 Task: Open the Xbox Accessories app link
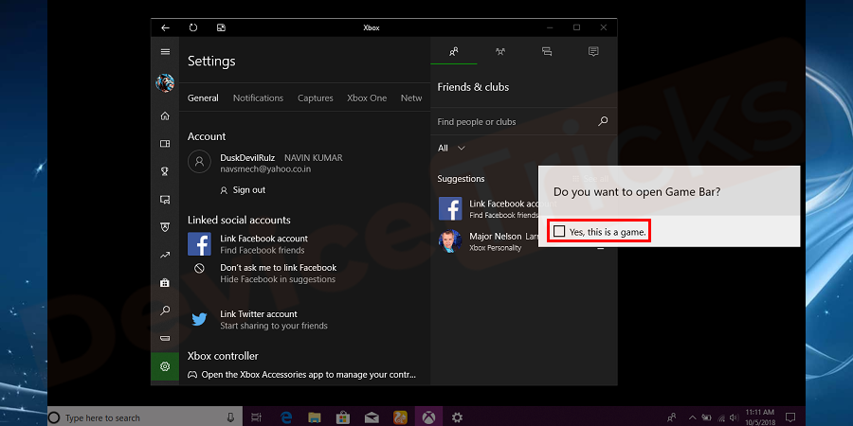click(302, 374)
